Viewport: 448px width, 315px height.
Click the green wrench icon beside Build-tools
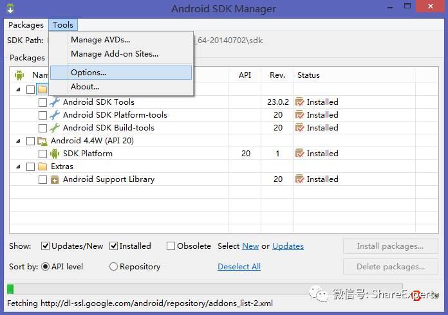pos(55,127)
